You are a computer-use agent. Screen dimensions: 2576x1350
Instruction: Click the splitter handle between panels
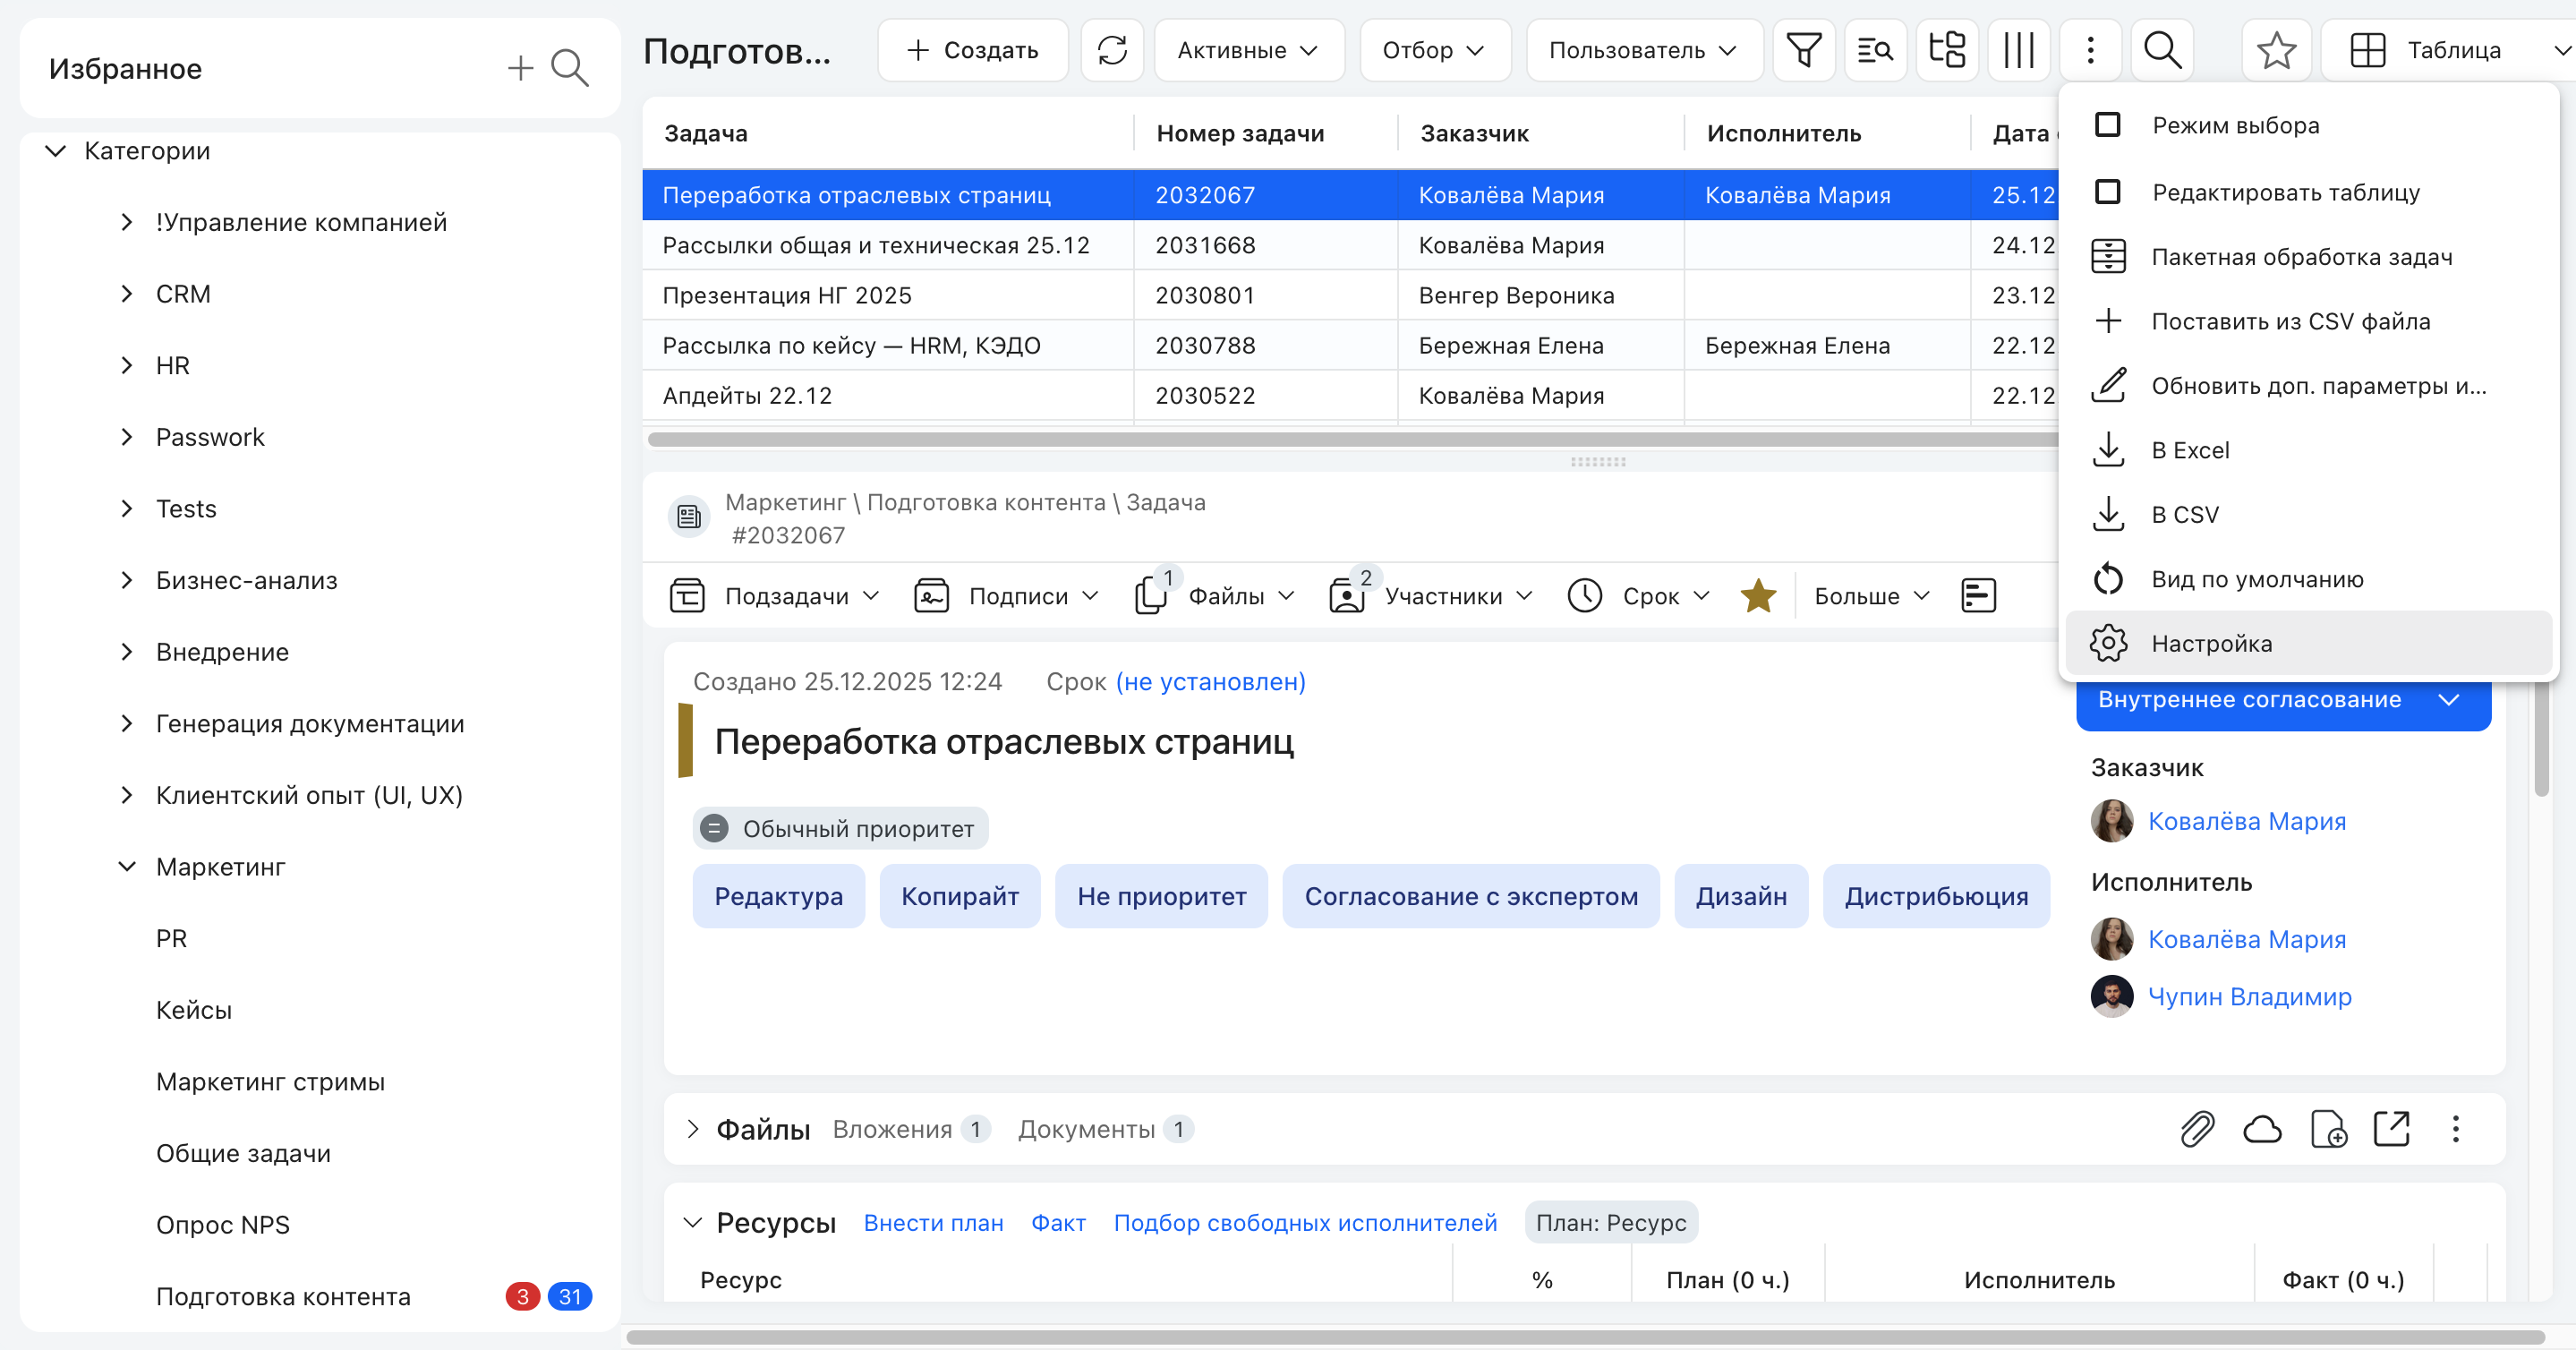pos(1597,462)
